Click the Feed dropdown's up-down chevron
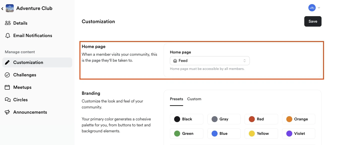The width and height of the screenshot is (352, 145). [x=244, y=60]
